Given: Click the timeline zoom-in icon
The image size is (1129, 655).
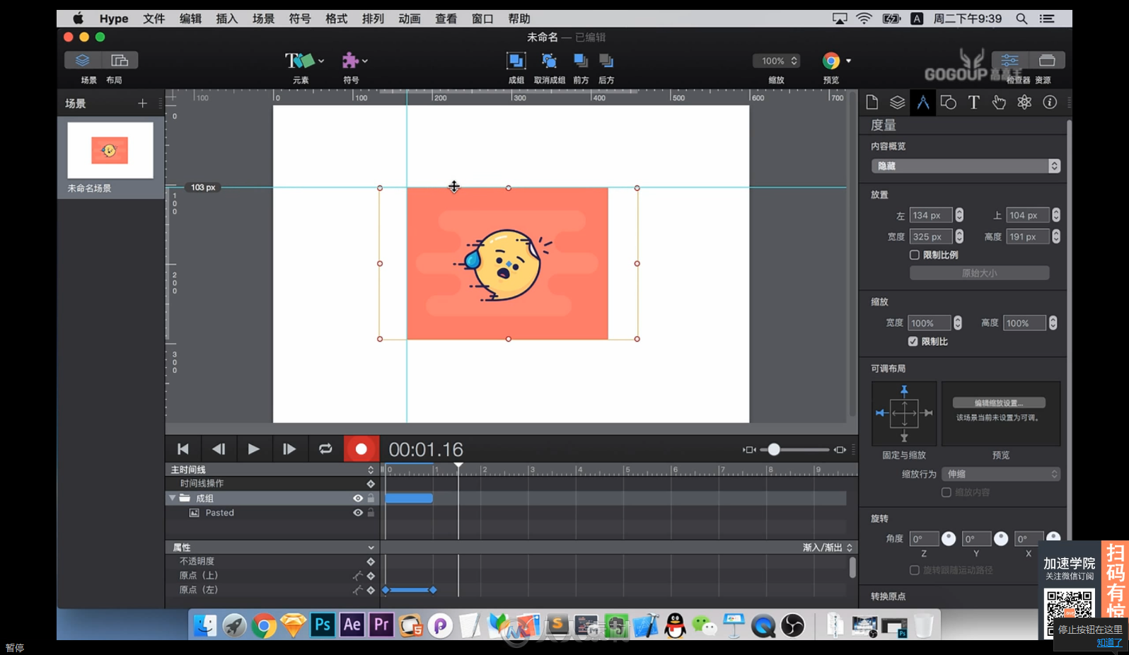Looking at the screenshot, I should click(x=840, y=449).
